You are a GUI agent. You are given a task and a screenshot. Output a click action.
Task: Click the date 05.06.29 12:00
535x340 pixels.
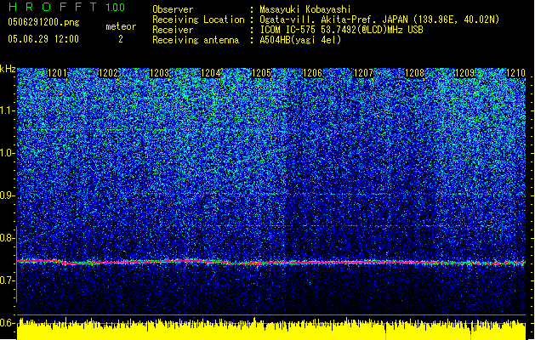point(43,39)
